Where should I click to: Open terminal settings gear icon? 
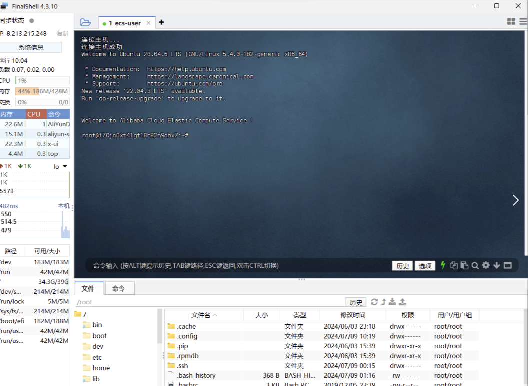coord(486,265)
